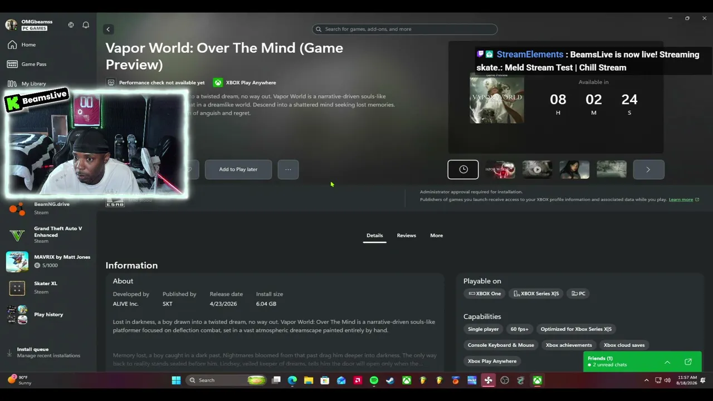713x401 pixels.
Task: Show hidden system tray icons
Action: tap(646, 380)
